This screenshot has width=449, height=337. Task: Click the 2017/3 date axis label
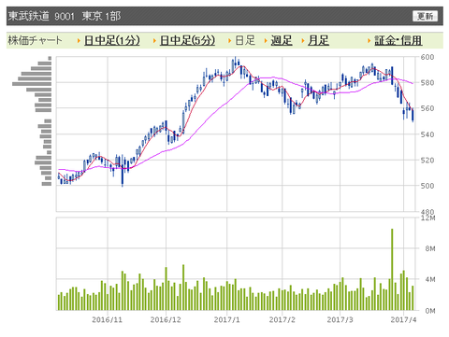click(x=340, y=319)
